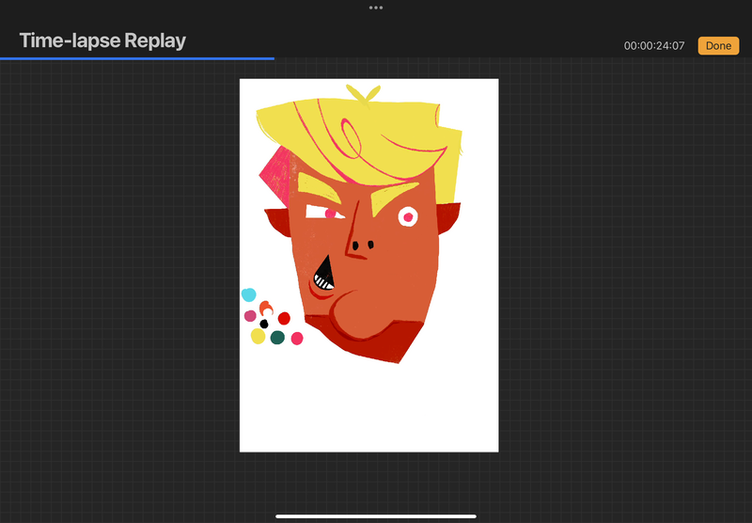The image size is (752, 523).
Task: Click the black triangular mouth with teeth
Action: 324,275
